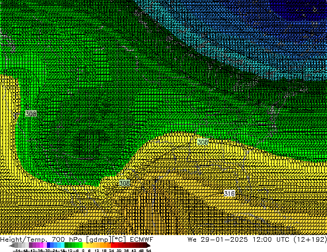Click the '(12+192)' forecast hour text
The height and width of the screenshot is (252, 327).
tap(310, 239)
